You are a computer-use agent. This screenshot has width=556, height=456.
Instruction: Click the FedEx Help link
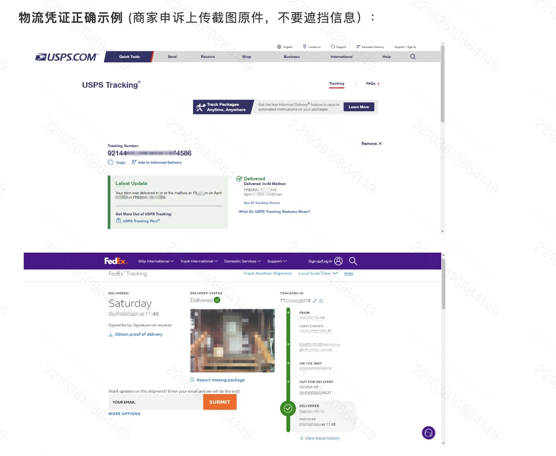click(x=349, y=273)
